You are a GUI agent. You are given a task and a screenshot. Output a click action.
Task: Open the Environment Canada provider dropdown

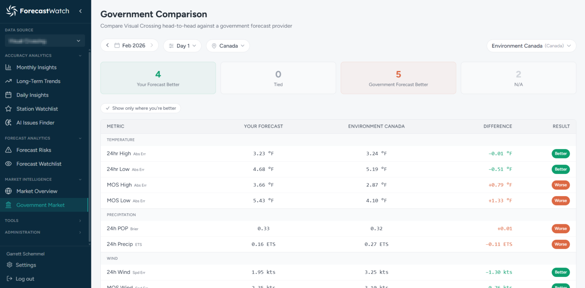pos(531,46)
